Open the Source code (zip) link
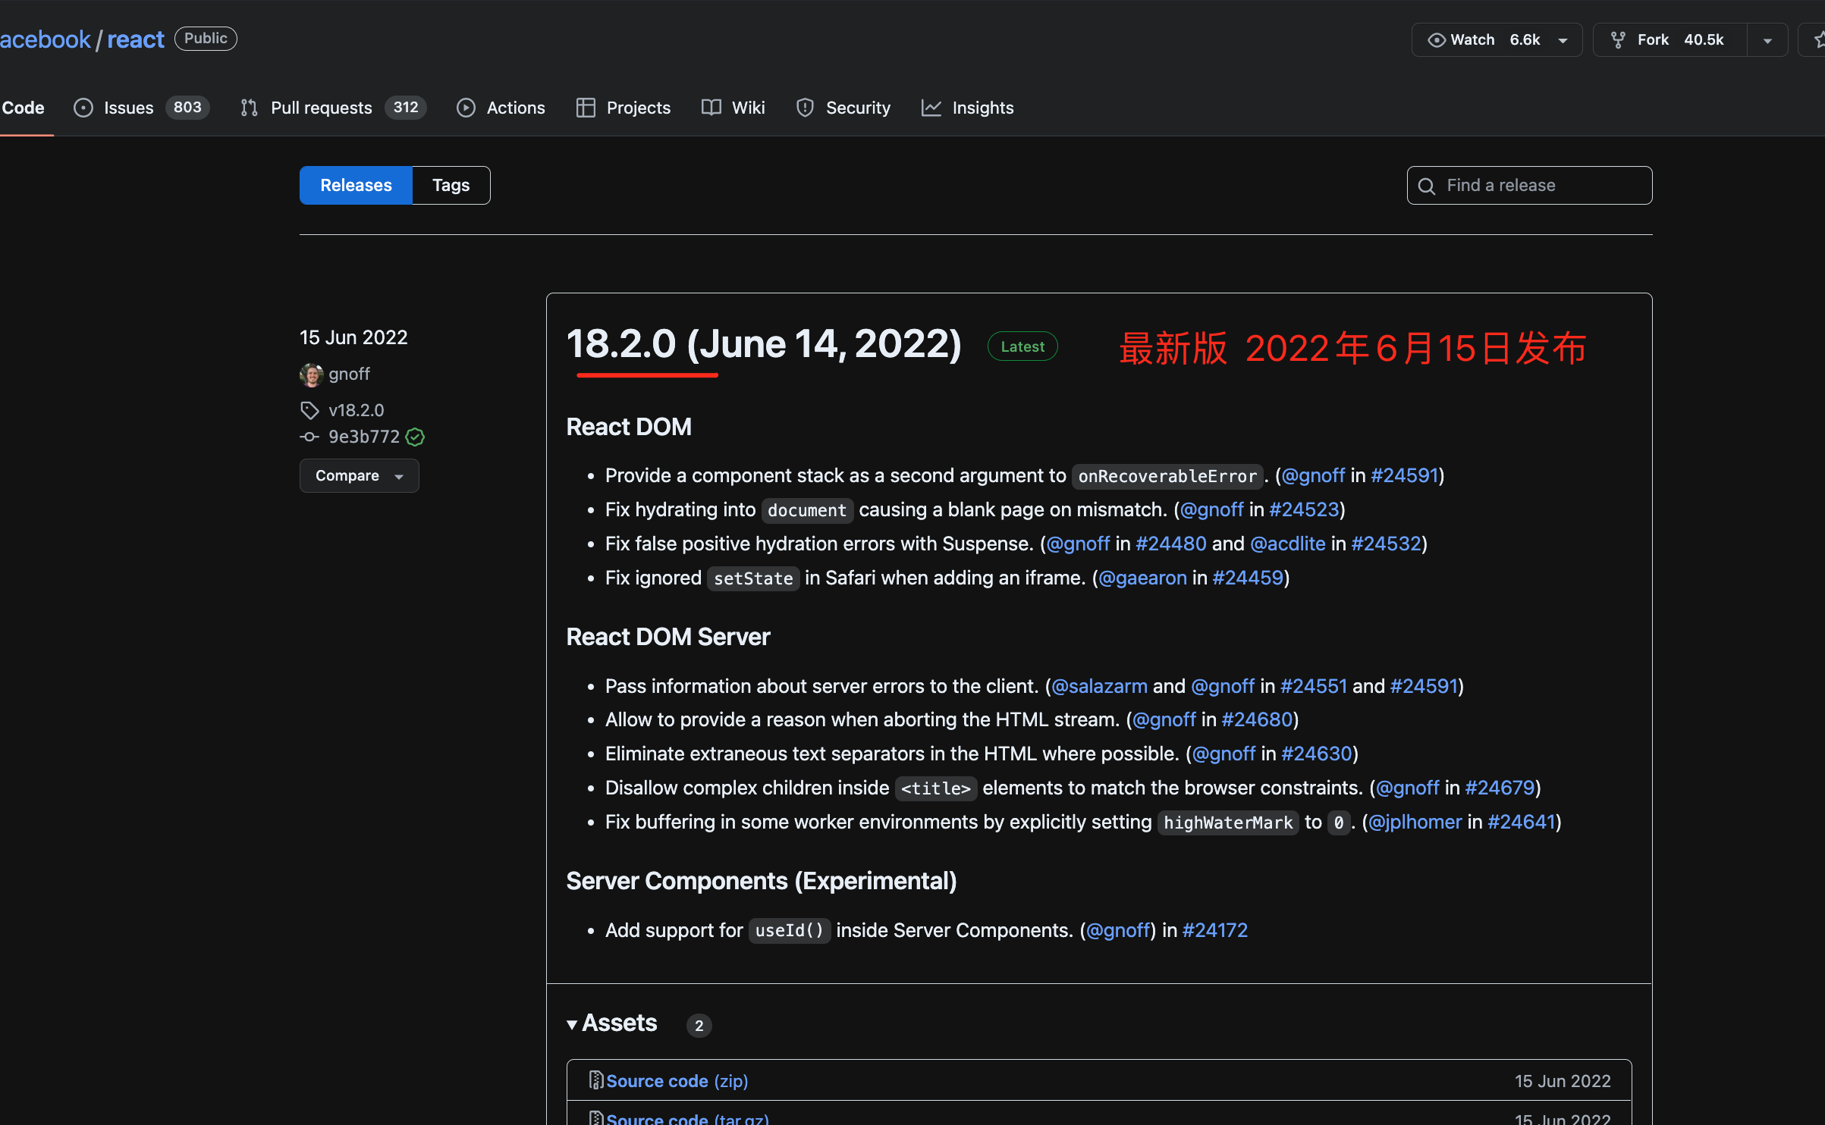The image size is (1825, 1125). 677,1081
